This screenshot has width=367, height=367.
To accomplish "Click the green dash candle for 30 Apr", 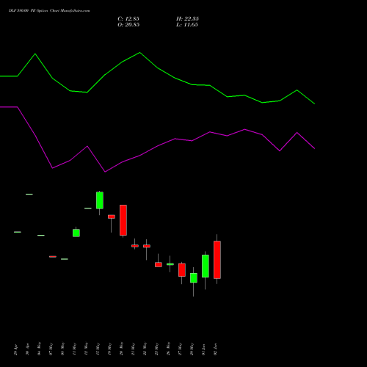I will (x=29, y=195).
